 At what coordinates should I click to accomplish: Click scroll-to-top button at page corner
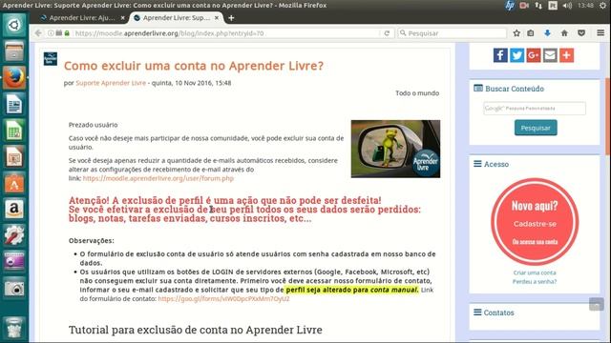tap(596, 304)
